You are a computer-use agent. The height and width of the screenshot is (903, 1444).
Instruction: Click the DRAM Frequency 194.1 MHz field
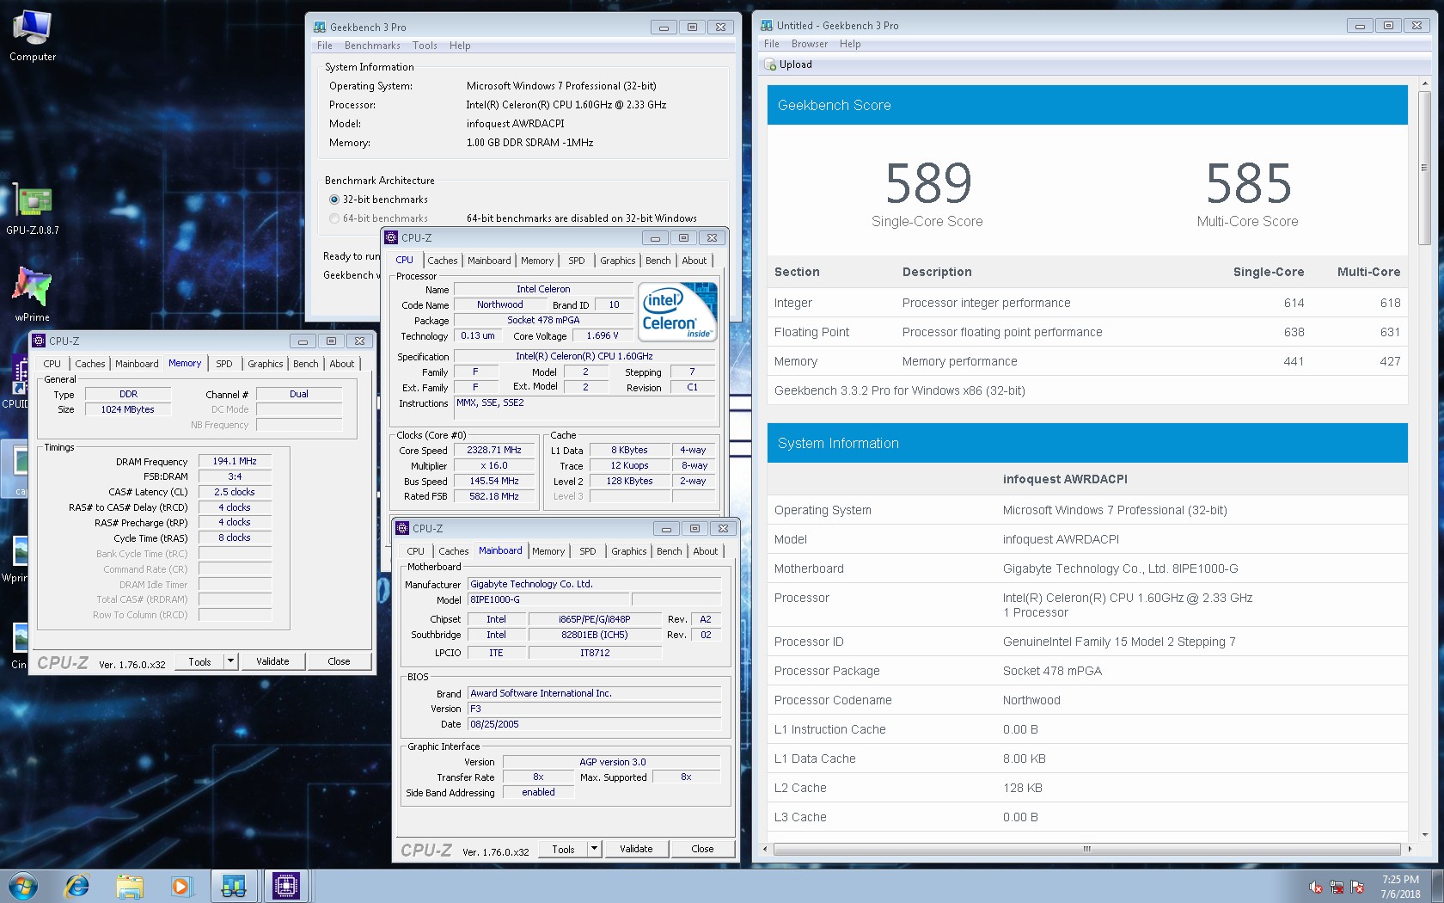tap(235, 461)
